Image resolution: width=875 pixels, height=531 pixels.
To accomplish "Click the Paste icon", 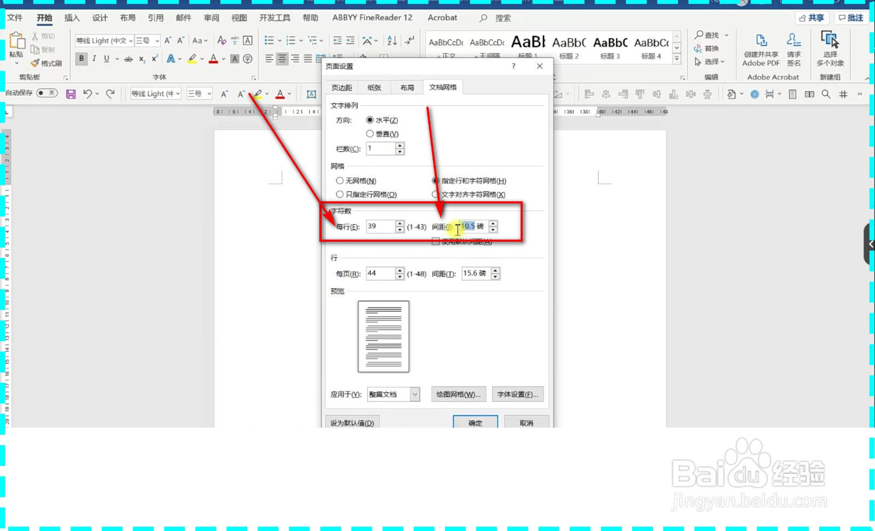I will [x=17, y=41].
